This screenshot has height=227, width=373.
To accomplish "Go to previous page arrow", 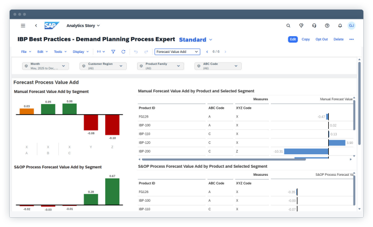I will [207, 52].
